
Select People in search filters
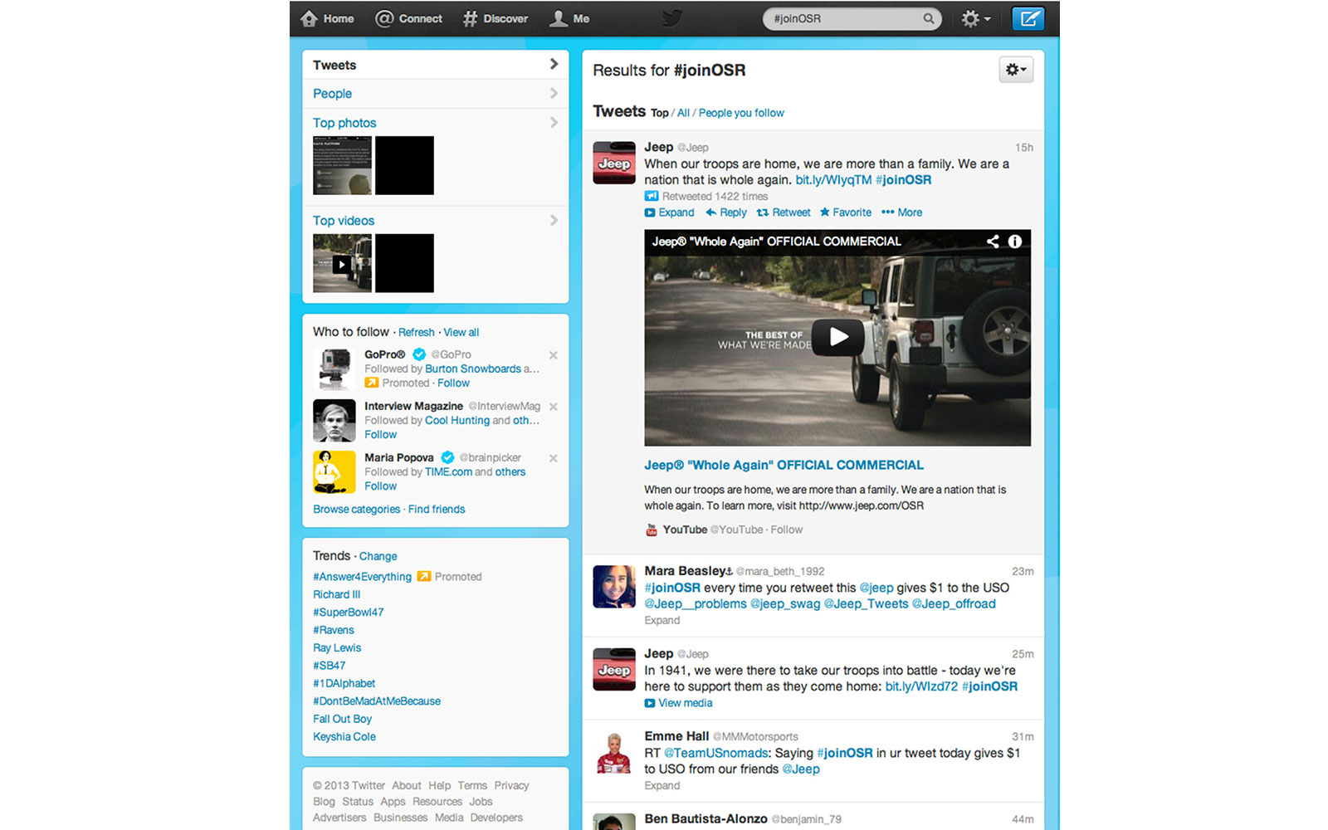[332, 94]
